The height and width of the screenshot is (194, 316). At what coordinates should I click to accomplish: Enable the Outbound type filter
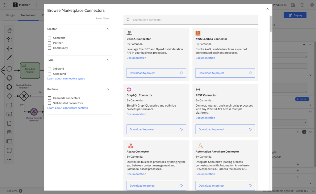tap(49, 74)
